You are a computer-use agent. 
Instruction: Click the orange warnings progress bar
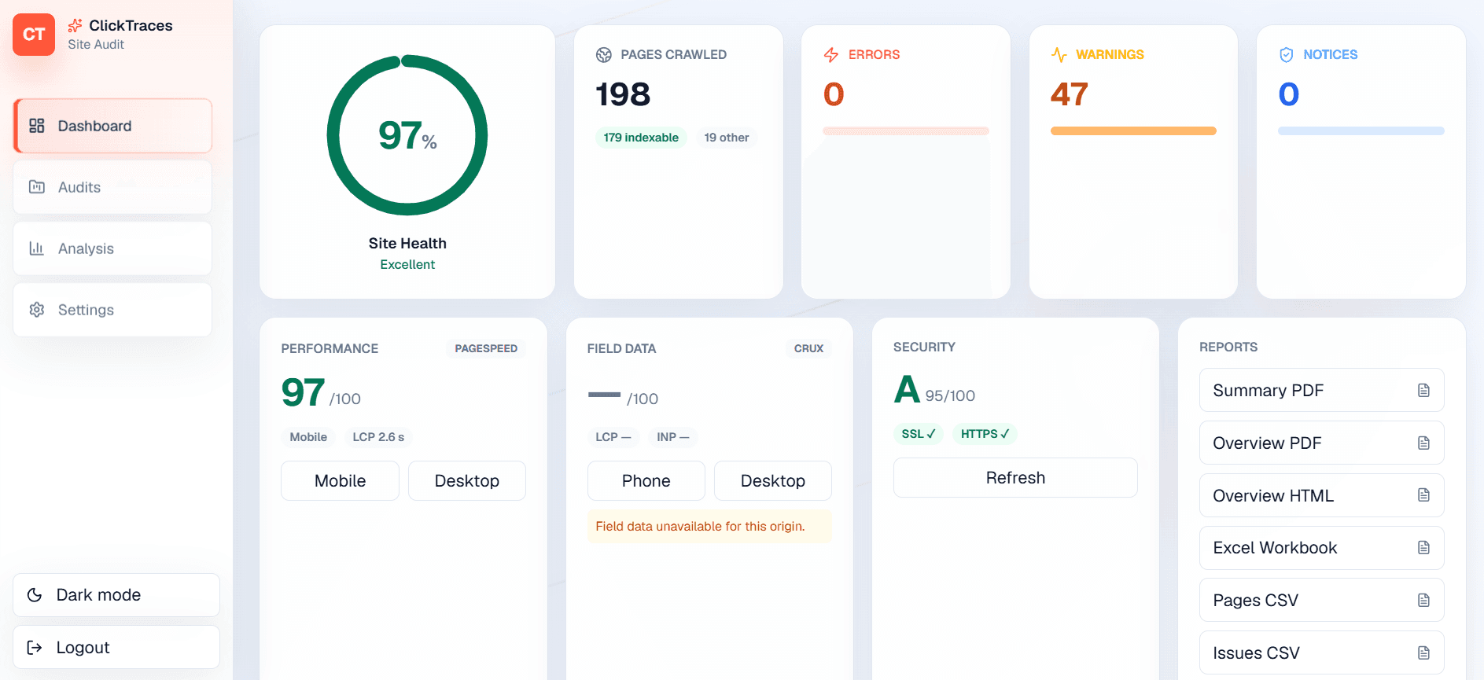coord(1133,131)
